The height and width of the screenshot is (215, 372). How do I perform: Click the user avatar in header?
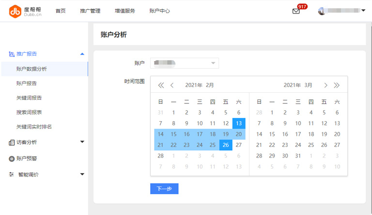tap(322, 11)
